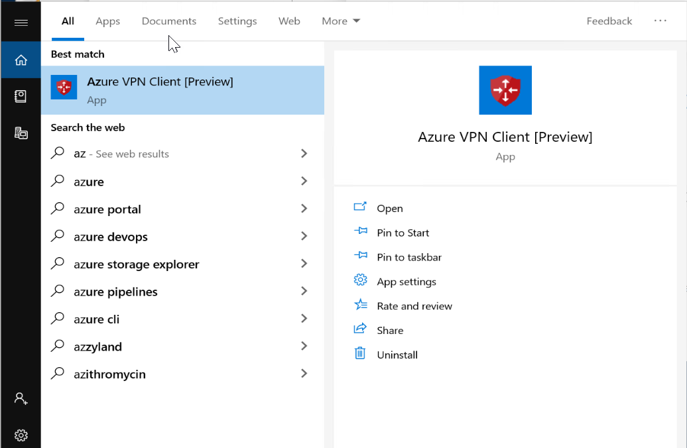The width and height of the screenshot is (687, 448).
Task: Select the azure cli suggestion text
Action: 96,319
